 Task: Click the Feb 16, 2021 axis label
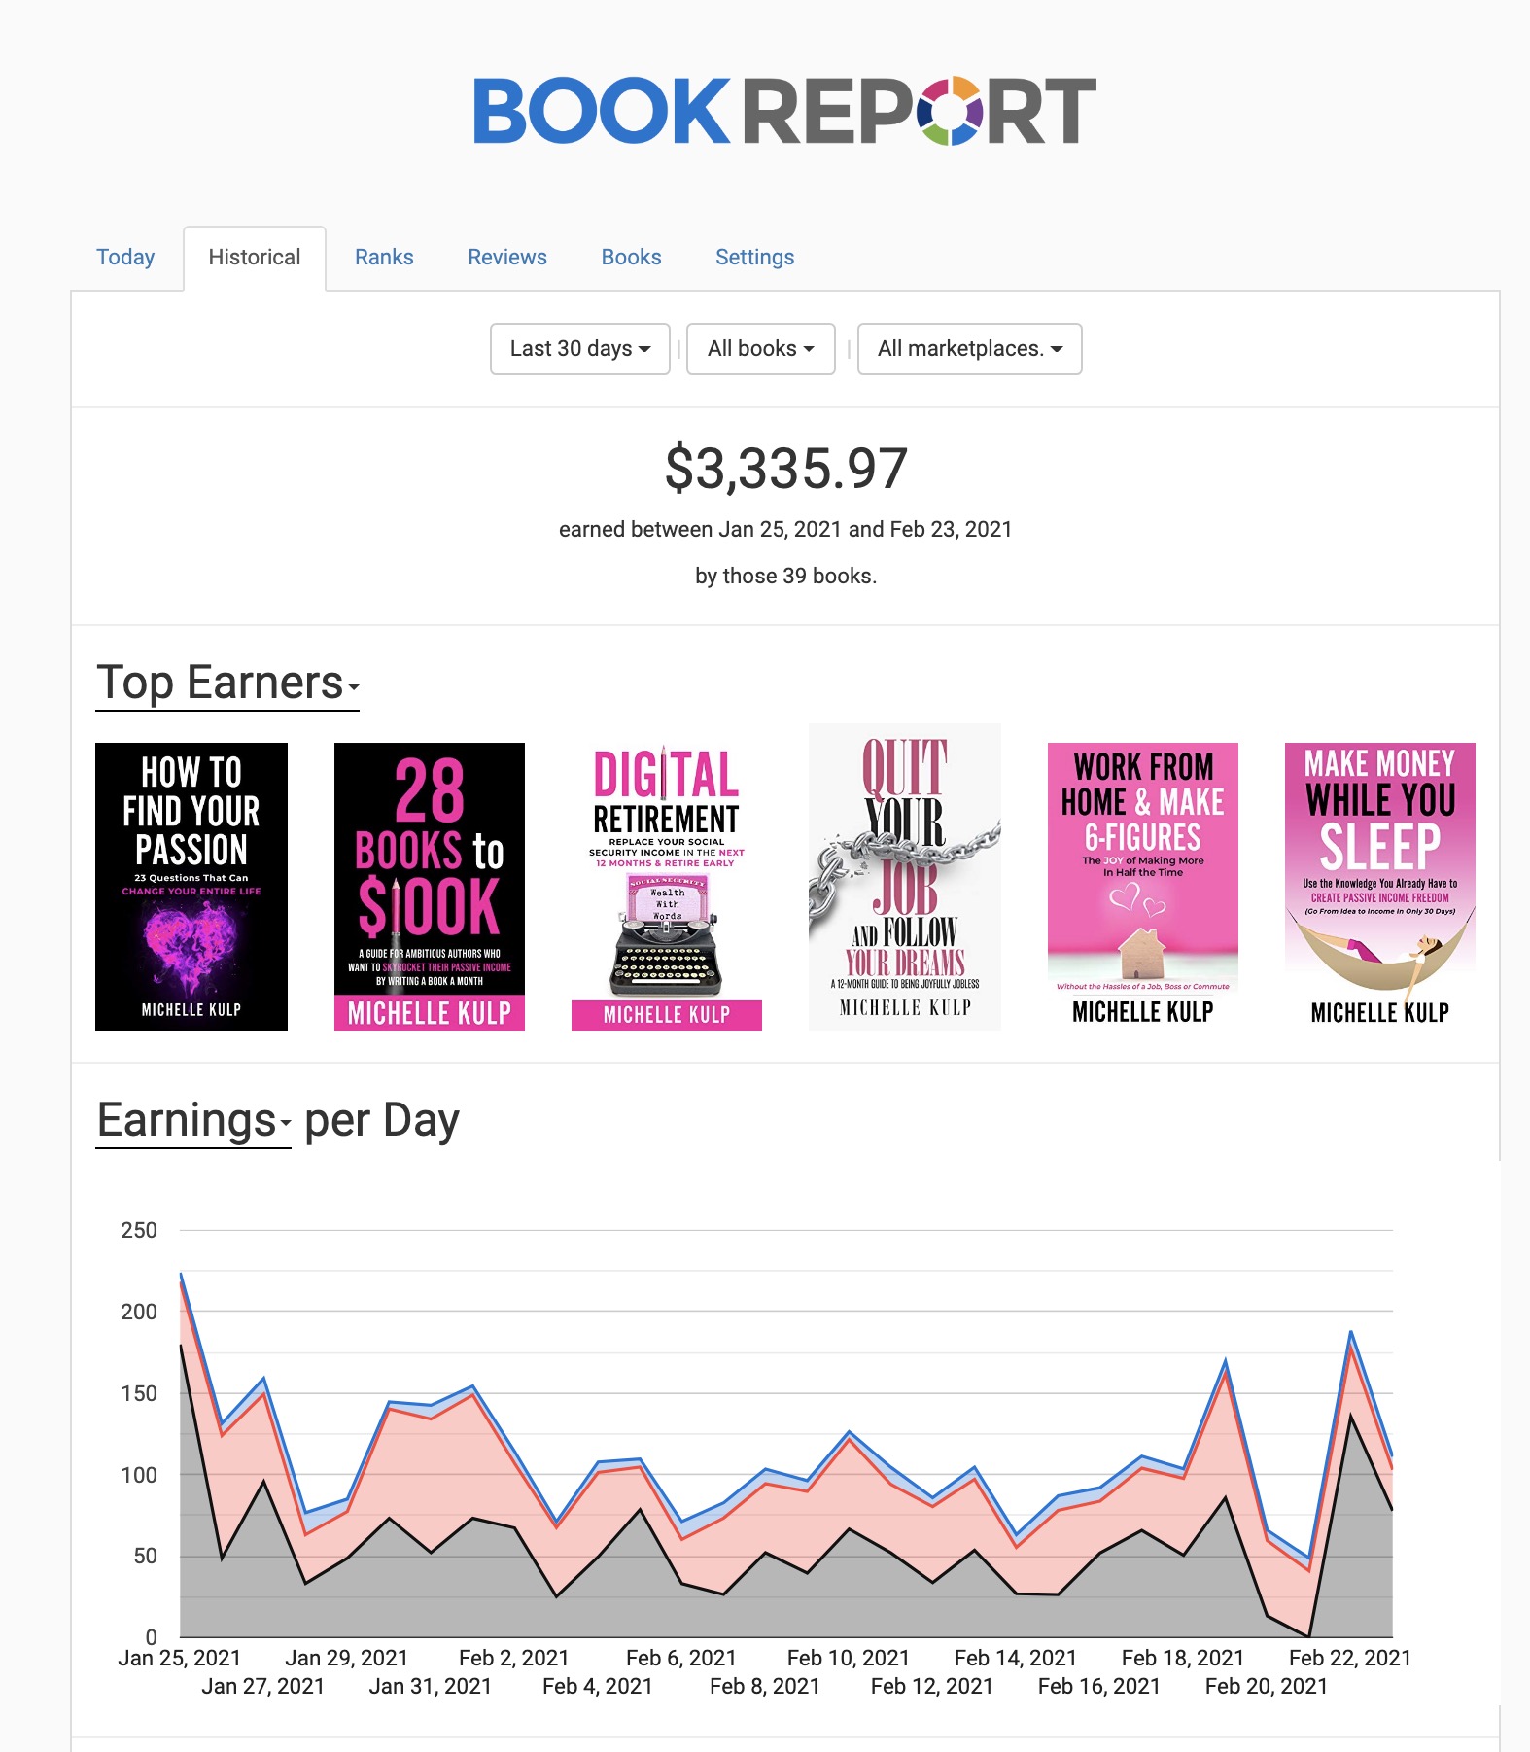pyautogui.click(x=1099, y=1686)
